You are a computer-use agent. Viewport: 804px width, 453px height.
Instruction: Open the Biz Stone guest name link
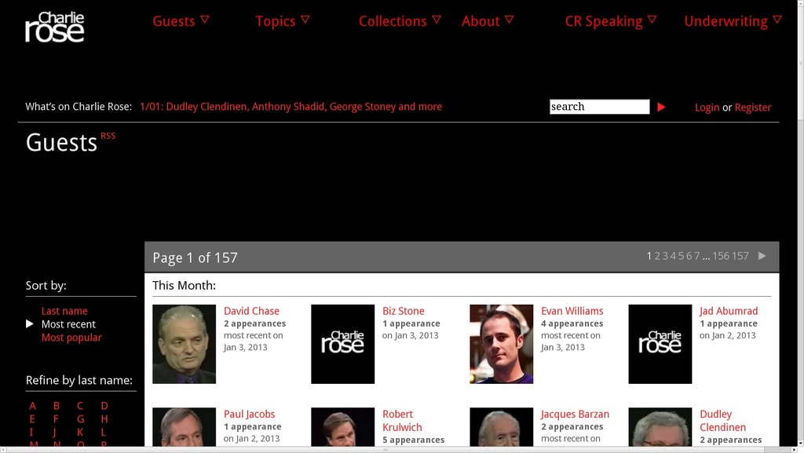(404, 311)
